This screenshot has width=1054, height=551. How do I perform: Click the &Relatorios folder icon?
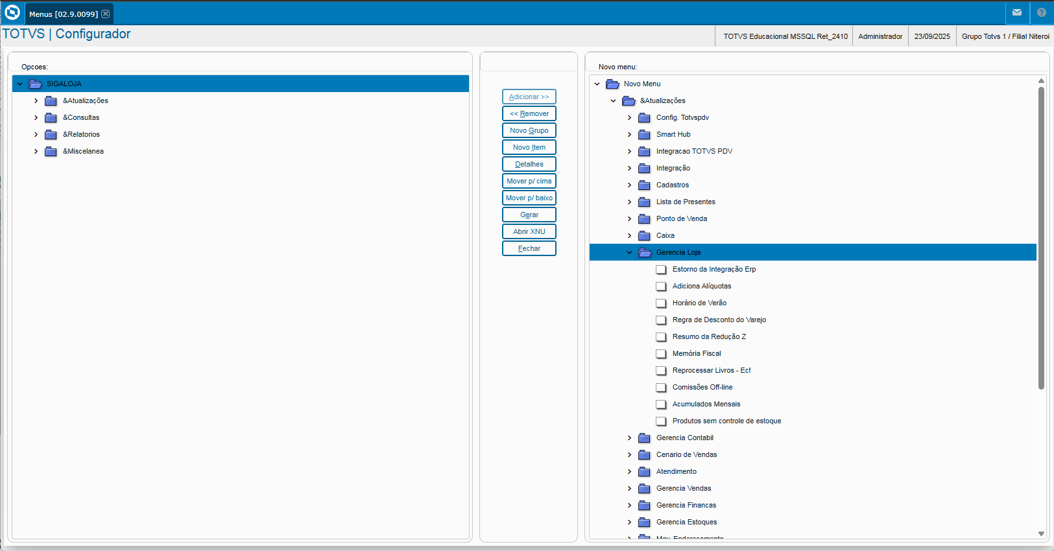coord(51,134)
